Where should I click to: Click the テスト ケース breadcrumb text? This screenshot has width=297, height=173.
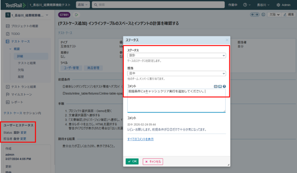tap(65, 33)
